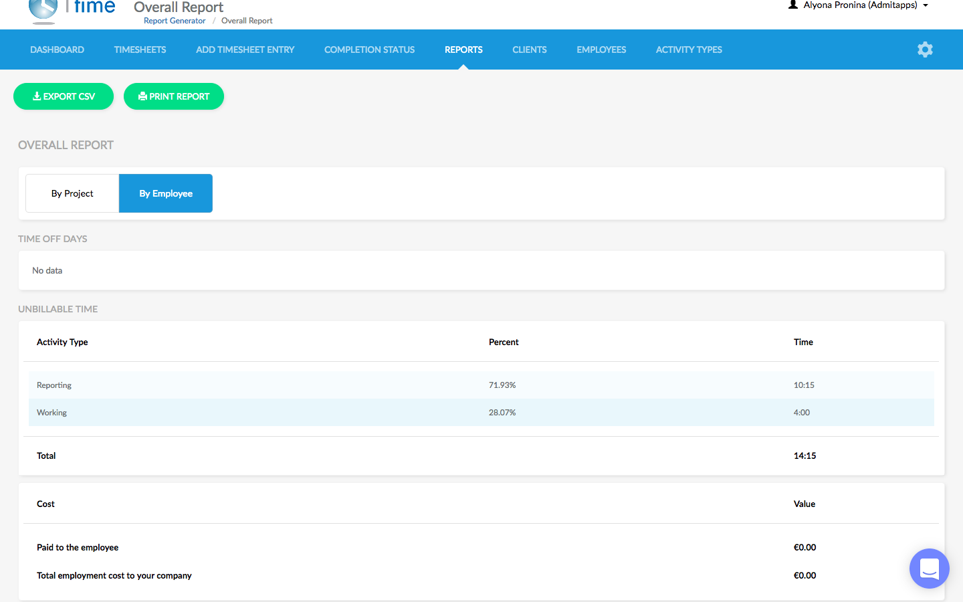Follow the Report Generator breadcrumb link
The image size is (963, 602).
coord(175,21)
